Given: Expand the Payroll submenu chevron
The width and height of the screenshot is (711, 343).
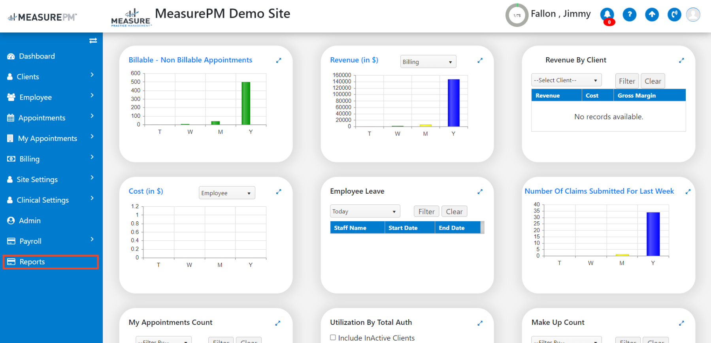Looking at the screenshot, I should point(92,239).
